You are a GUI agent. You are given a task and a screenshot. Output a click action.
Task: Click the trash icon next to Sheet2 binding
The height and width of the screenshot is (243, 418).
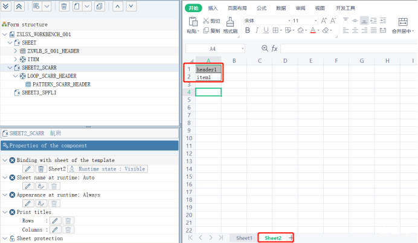coord(41,169)
